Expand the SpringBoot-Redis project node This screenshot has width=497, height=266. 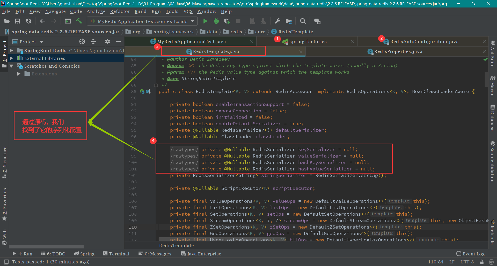tap(11, 51)
